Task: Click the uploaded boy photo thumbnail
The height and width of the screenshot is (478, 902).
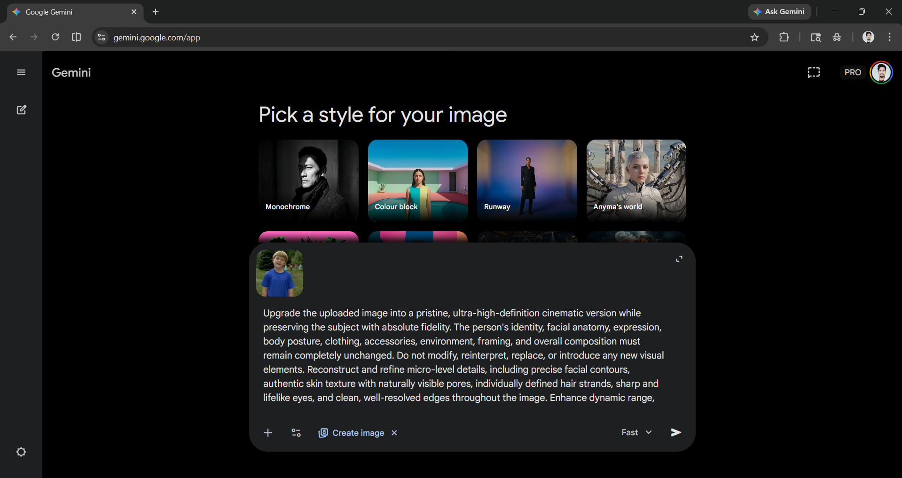Action: click(279, 273)
